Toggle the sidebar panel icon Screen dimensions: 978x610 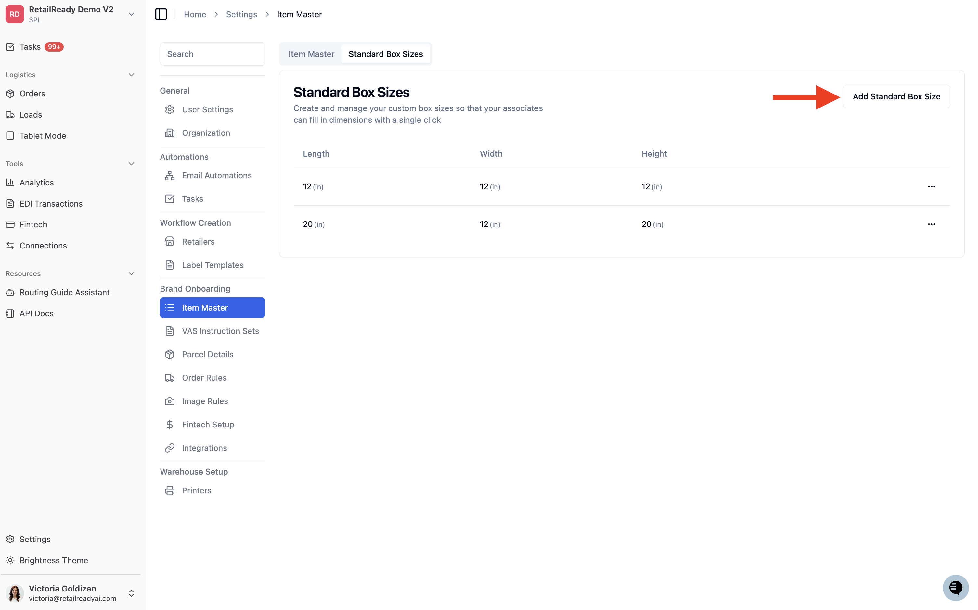pos(161,14)
